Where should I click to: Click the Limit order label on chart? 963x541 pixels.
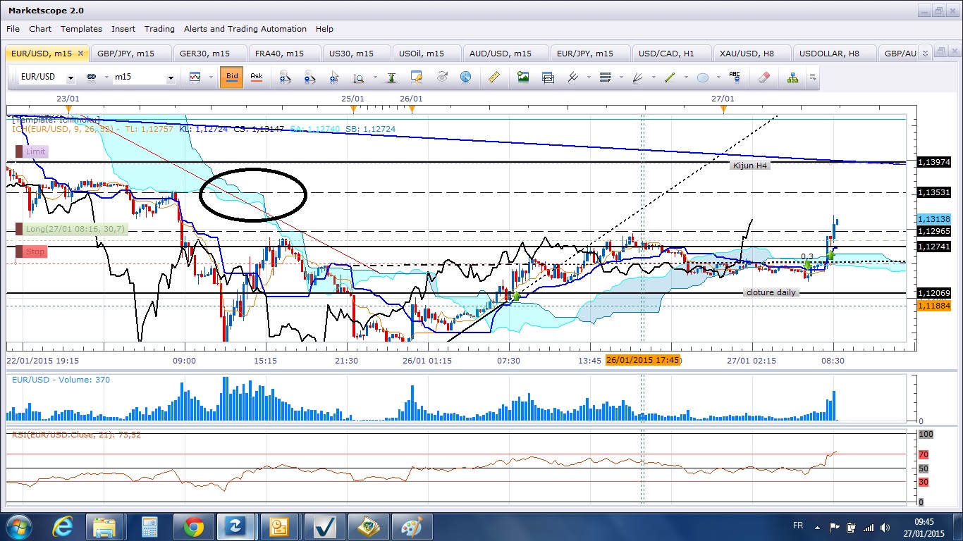[x=35, y=151]
